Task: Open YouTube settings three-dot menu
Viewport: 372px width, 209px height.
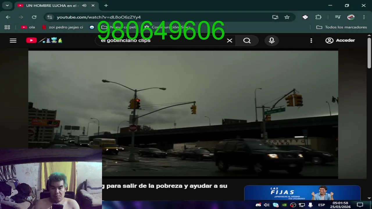Action: (x=311, y=41)
